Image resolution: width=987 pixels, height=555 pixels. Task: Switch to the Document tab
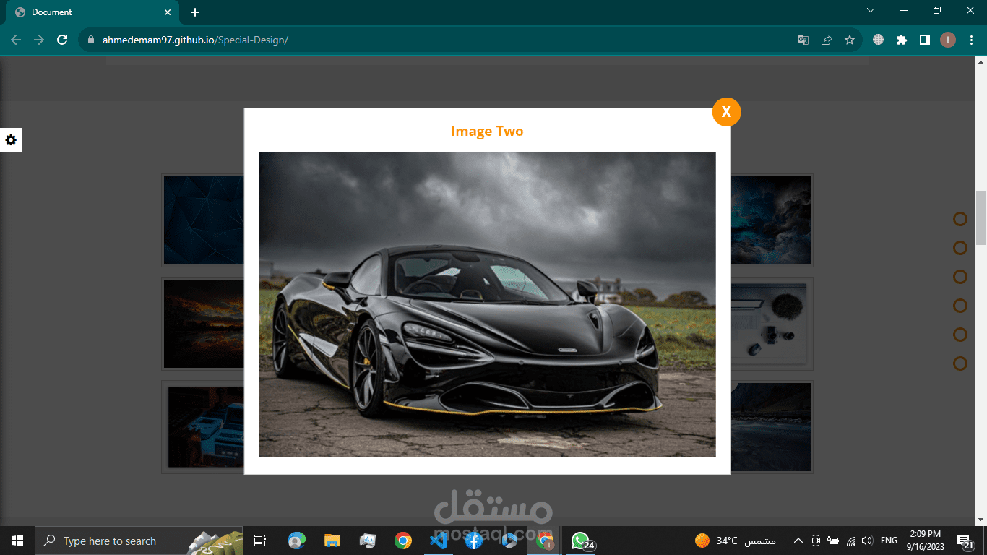point(90,12)
